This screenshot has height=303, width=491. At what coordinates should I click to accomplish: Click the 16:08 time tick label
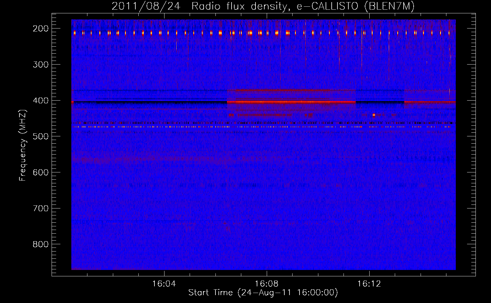[x=266, y=284]
